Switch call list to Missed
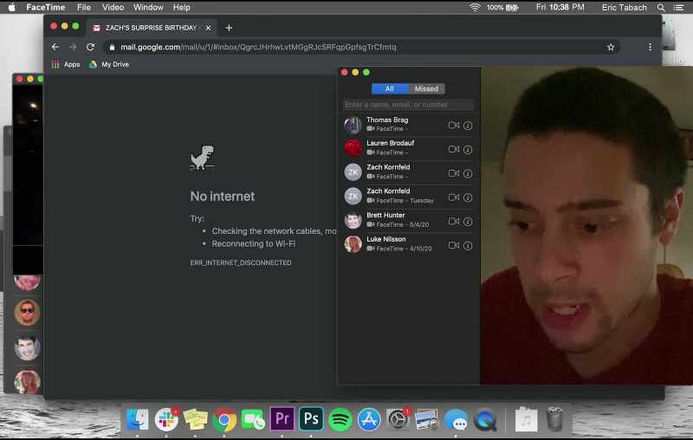The width and height of the screenshot is (693, 440). [x=426, y=89]
